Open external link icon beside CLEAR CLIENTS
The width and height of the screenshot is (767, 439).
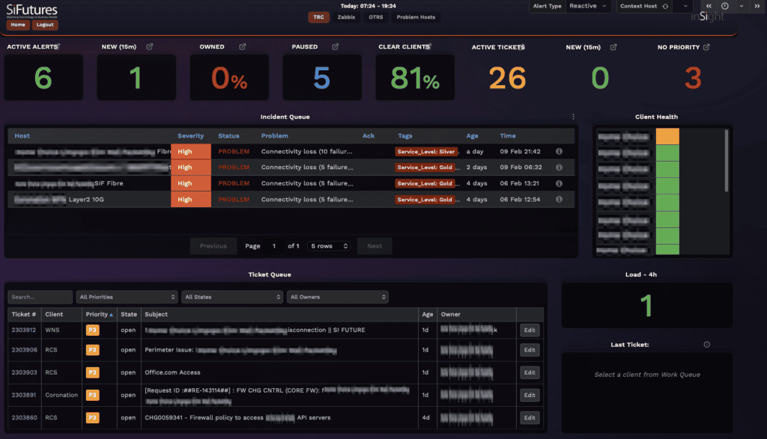(429, 46)
